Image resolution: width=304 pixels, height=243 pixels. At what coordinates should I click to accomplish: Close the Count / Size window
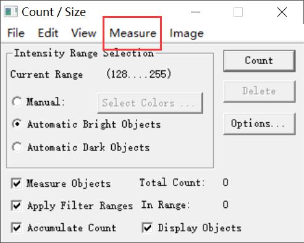[282, 12]
